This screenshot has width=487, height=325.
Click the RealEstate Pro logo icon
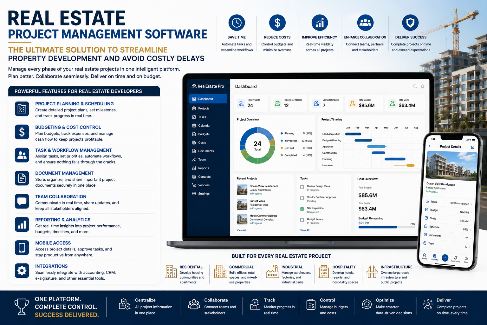[194, 86]
